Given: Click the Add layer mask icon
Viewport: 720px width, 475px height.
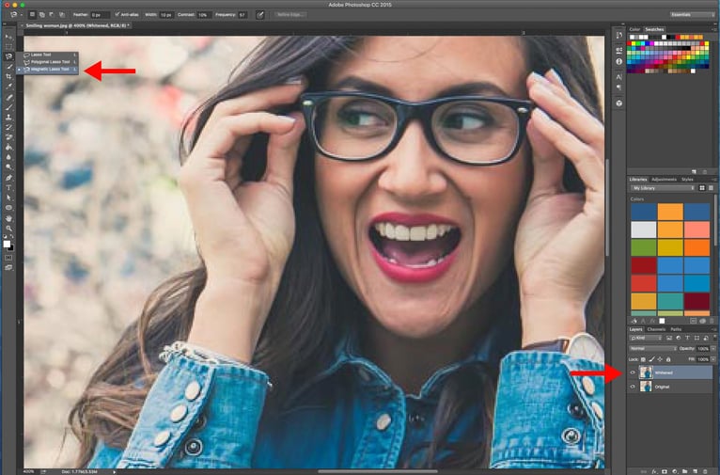Looking at the screenshot, I should pyautogui.click(x=665, y=471).
